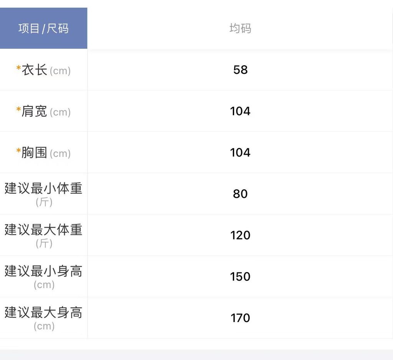This screenshot has width=393, height=360.
Task: Click the 项目/尺码 header cell
Action: coord(43,28)
